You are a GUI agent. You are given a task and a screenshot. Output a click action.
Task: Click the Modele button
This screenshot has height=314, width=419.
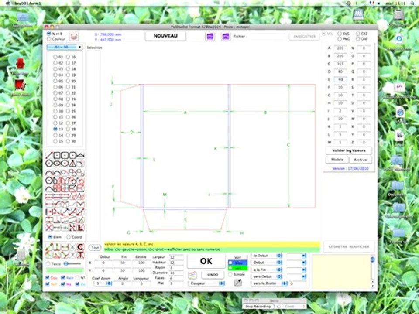point(337,160)
